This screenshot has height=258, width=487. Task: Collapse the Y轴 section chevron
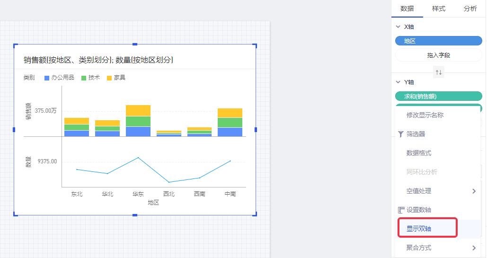pos(398,82)
